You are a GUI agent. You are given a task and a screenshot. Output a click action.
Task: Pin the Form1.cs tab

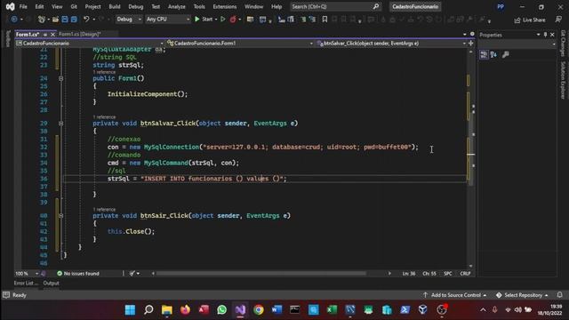click(45, 34)
